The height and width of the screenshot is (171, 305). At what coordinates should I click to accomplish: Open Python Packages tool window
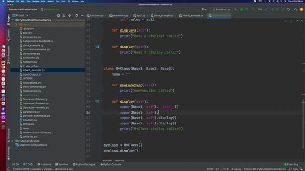(84, 164)
